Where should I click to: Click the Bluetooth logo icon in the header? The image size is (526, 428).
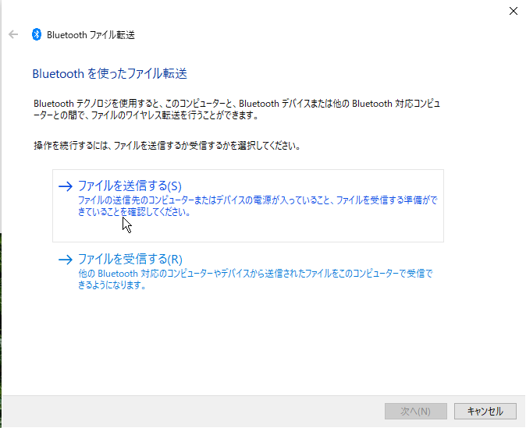36,34
